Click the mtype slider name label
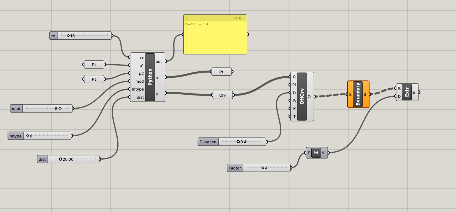This screenshot has width=456, height=212. click(15, 136)
